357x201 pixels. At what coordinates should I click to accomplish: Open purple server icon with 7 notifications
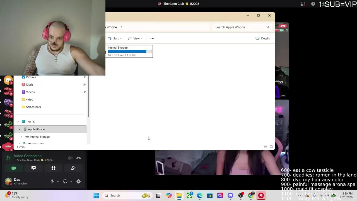[8, 102]
